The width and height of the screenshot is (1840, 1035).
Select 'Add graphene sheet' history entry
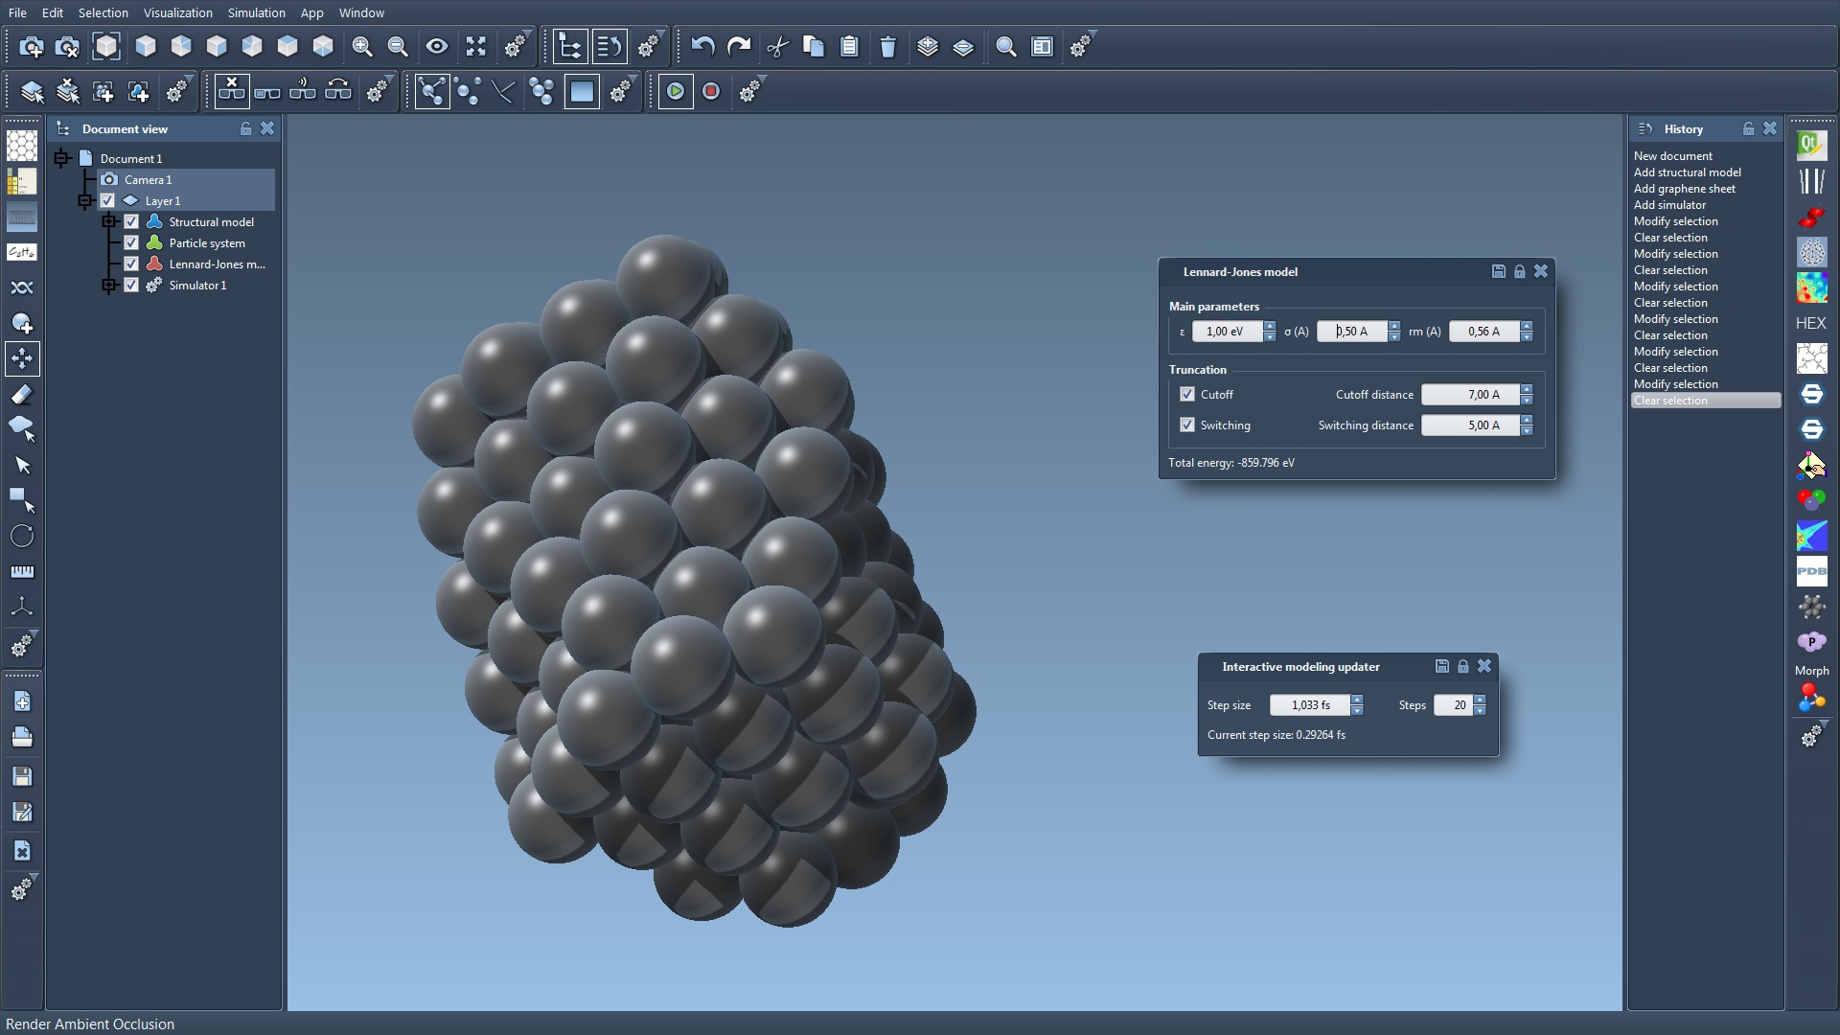point(1684,189)
